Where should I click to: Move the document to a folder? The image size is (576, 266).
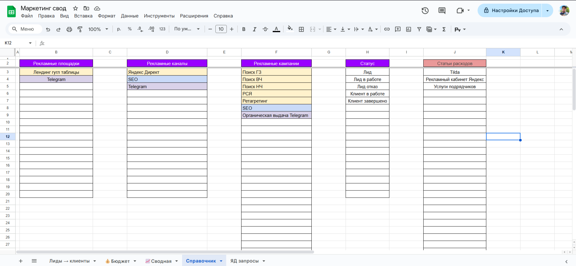[86, 8]
